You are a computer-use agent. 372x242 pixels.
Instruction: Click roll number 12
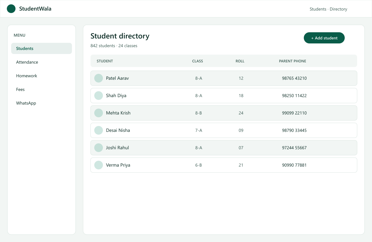(x=241, y=78)
